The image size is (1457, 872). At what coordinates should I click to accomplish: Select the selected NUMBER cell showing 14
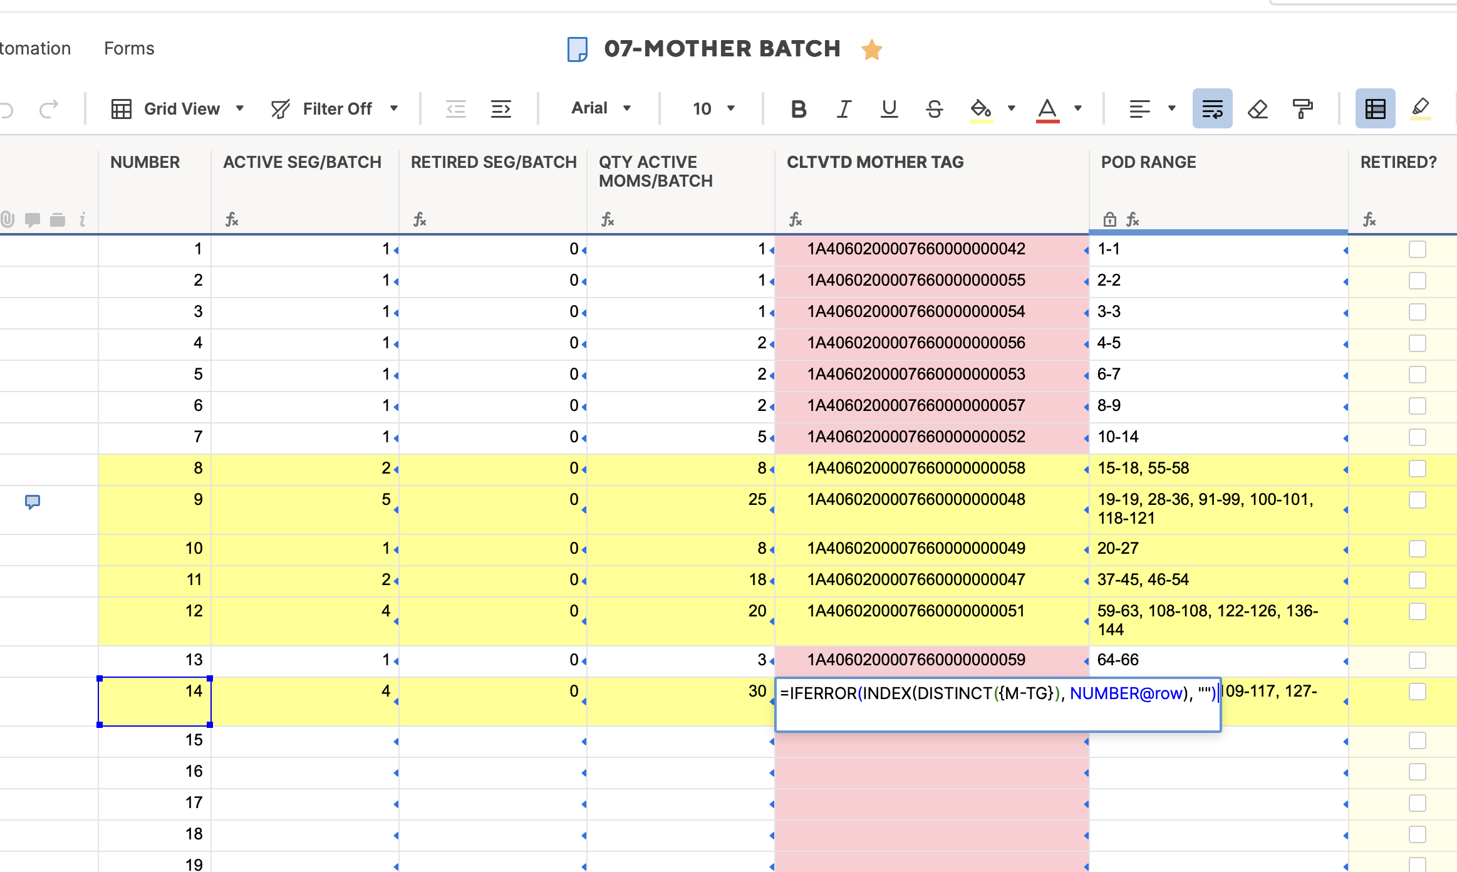pos(155,702)
